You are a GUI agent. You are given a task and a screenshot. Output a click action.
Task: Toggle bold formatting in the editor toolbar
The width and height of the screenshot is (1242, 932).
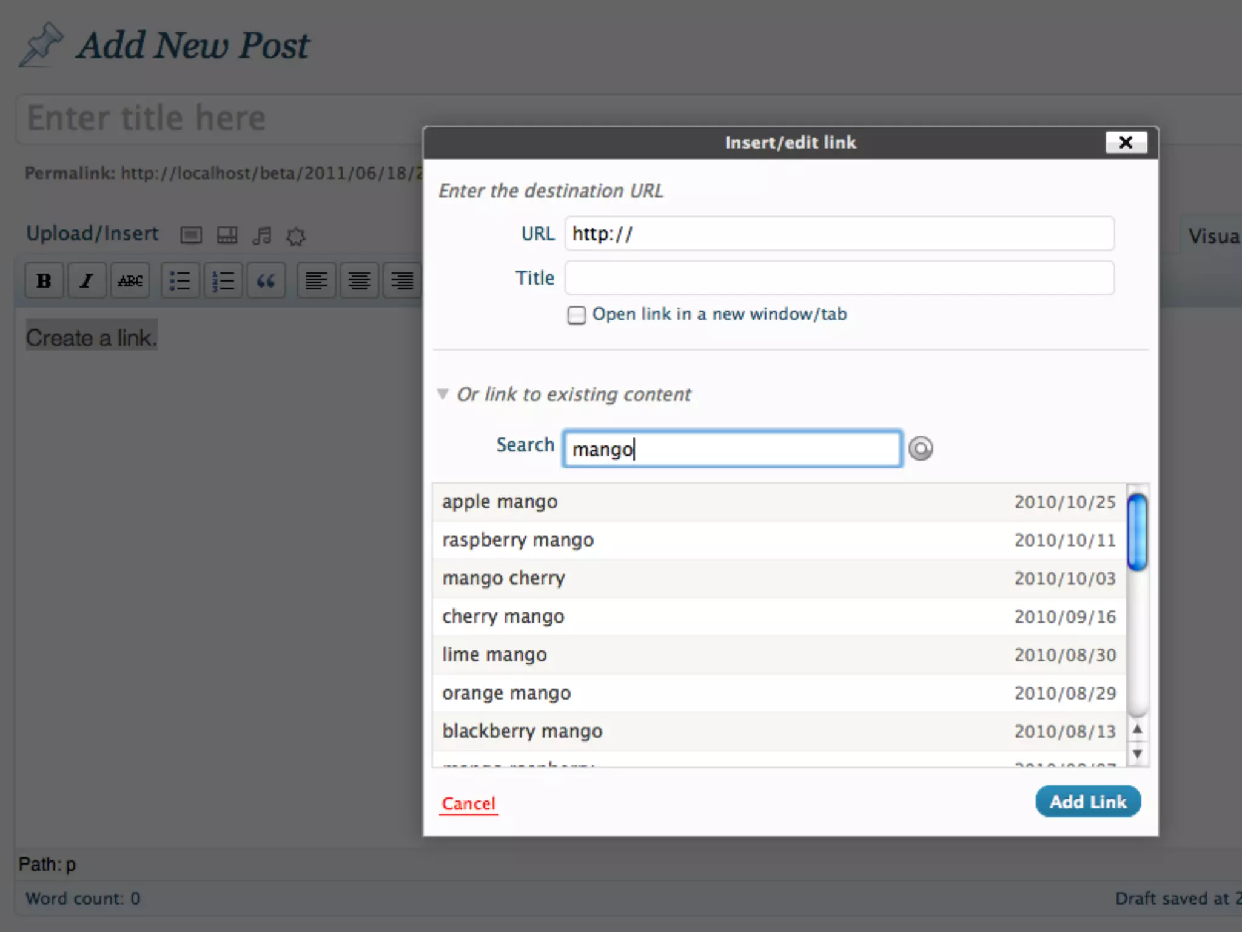pos(44,281)
